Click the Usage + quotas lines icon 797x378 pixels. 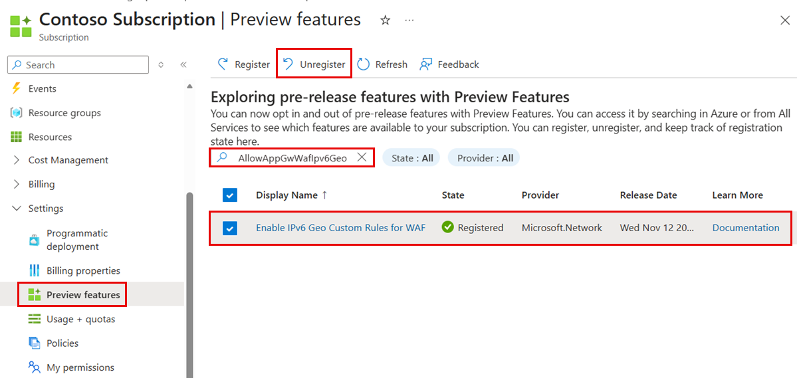(x=34, y=319)
